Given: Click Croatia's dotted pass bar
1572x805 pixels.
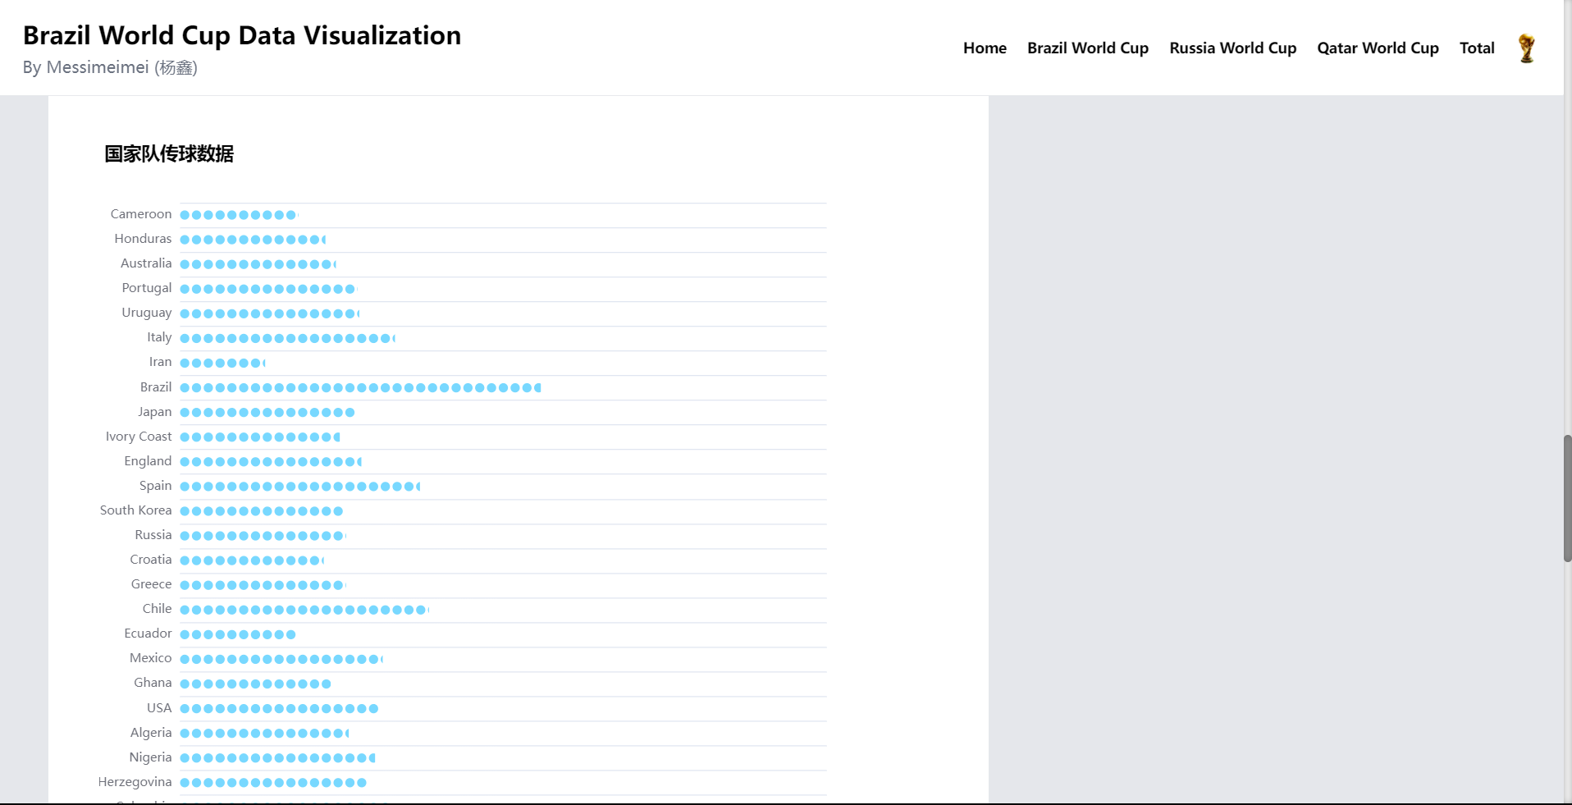Looking at the screenshot, I should click(252, 560).
